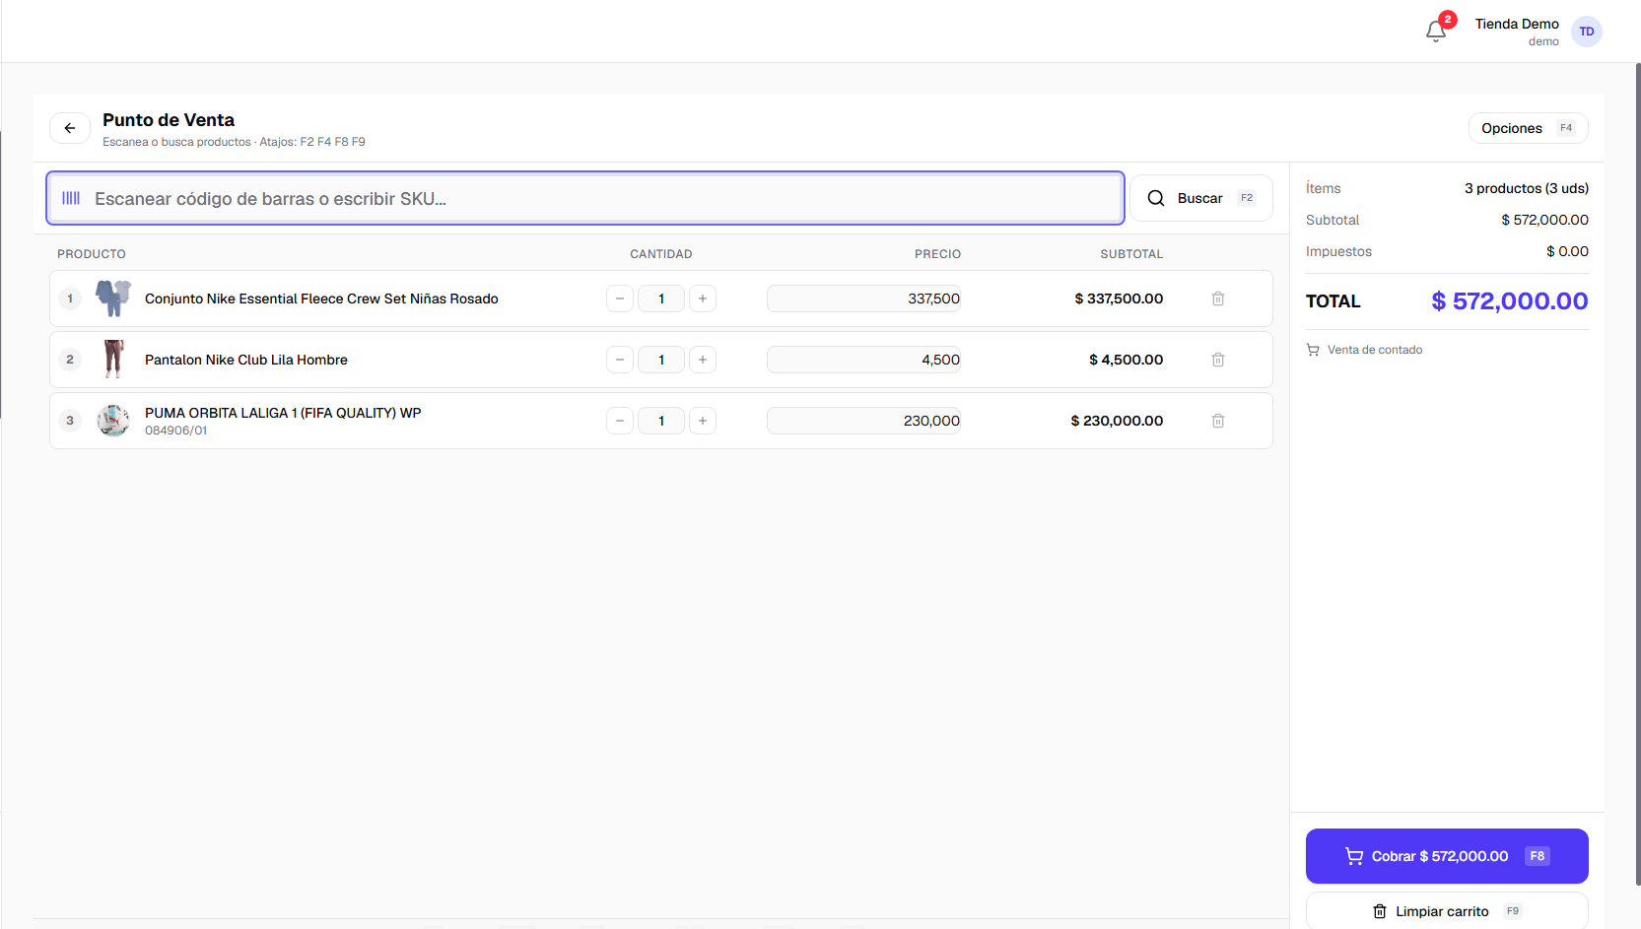
Task: Select SKU text 084906/01
Action: click(x=176, y=431)
